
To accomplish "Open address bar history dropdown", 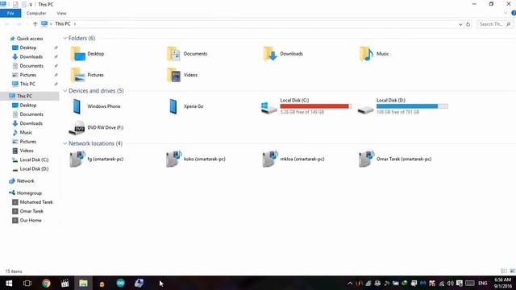I will 460,24.
